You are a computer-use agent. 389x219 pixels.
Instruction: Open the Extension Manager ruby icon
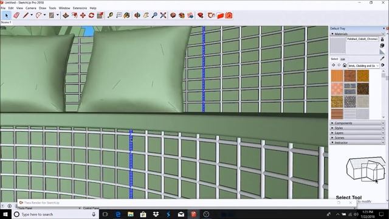[x=201, y=15]
